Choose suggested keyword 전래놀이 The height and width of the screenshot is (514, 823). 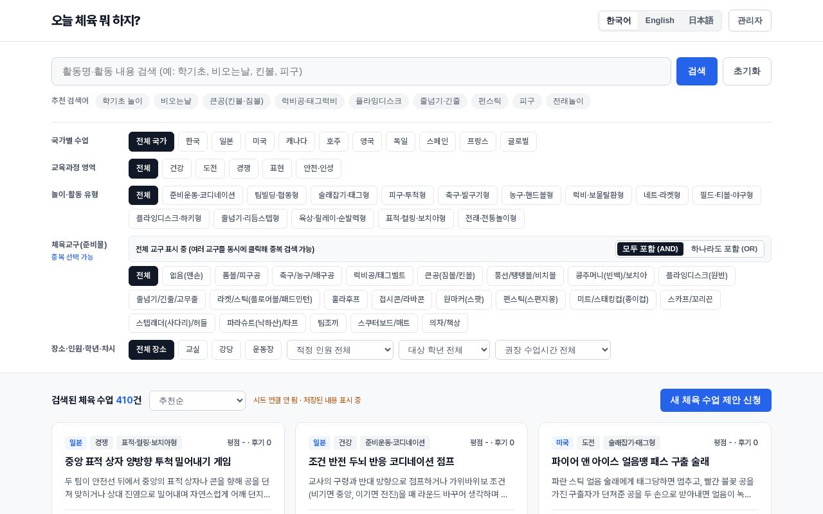(x=568, y=102)
